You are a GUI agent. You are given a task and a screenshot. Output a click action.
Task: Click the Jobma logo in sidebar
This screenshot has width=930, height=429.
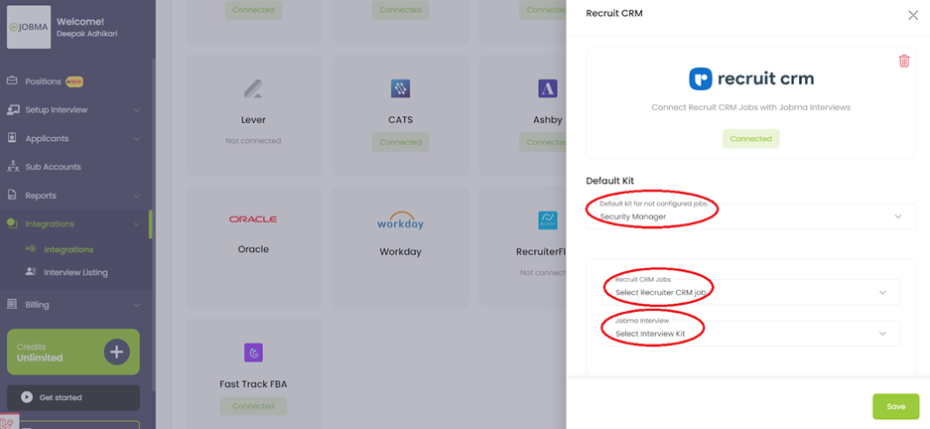(29, 27)
